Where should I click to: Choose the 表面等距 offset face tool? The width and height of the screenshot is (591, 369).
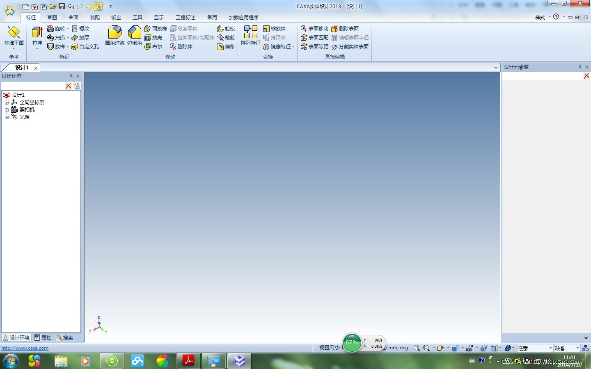314,47
